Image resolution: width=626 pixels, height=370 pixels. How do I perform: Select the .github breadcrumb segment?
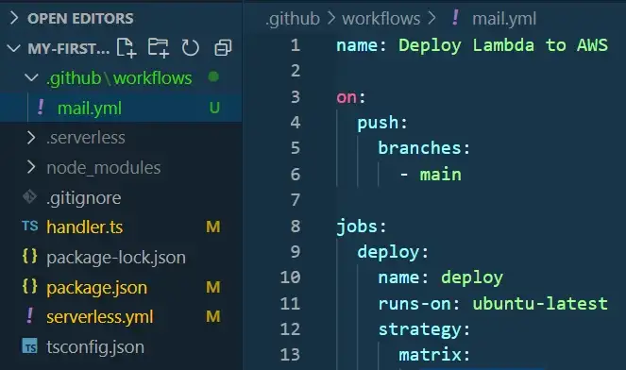293,19
